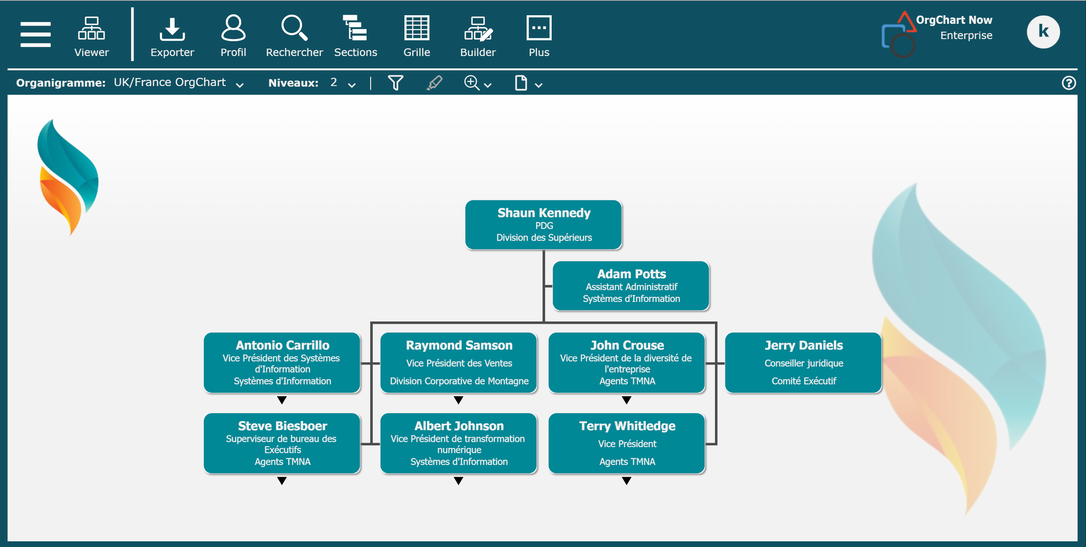Switch to Grille view

pos(417,36)
